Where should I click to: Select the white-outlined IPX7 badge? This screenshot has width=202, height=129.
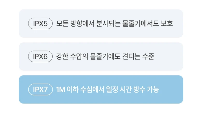[x=40, y=89]
